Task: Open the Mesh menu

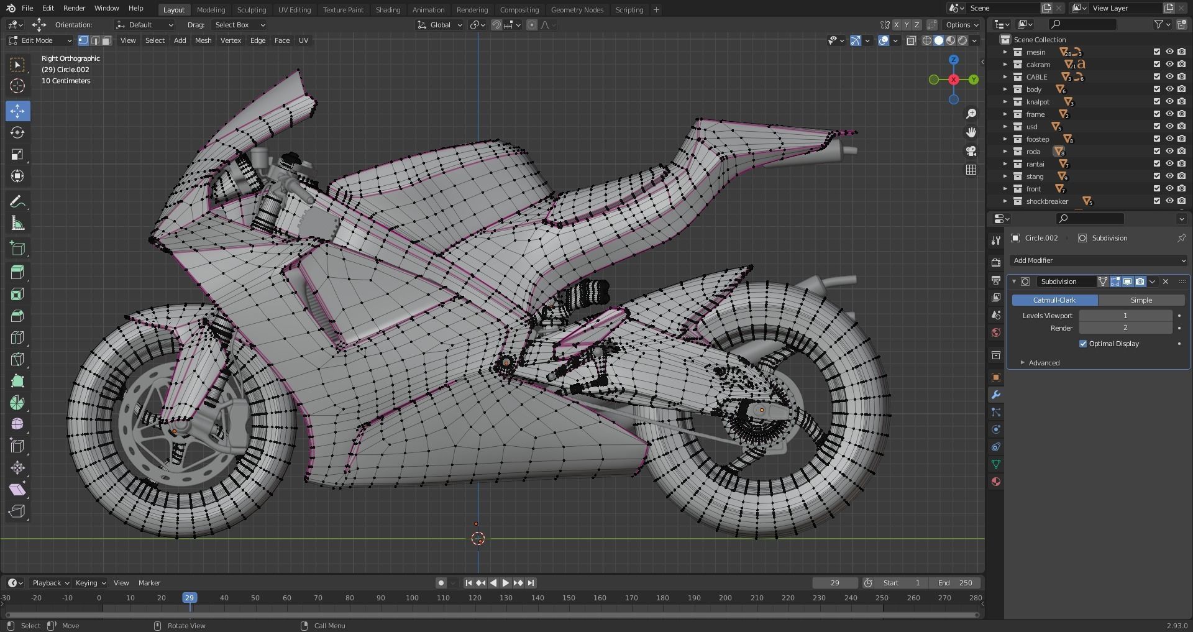Action: [x=203, y=40]
